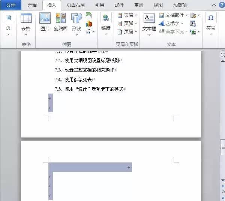Insert a SmartArt graphic icon
This screenshot has width=225, height=201.
click(x=89, y=15)
